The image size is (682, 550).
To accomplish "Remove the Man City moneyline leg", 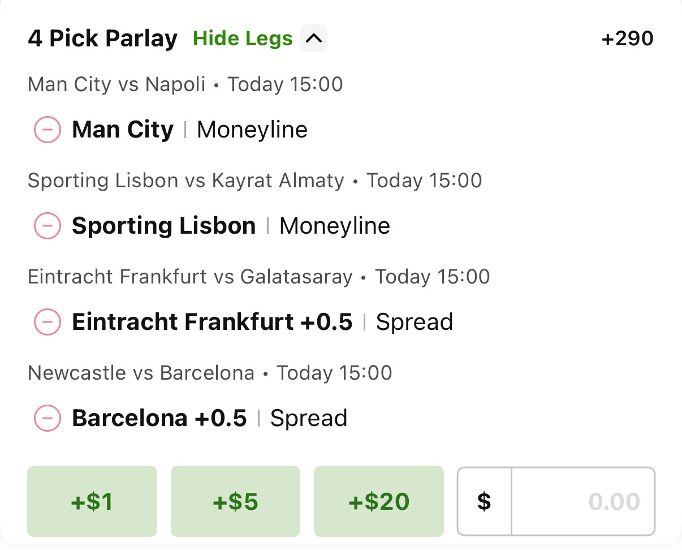I will [x=48, y=130].
